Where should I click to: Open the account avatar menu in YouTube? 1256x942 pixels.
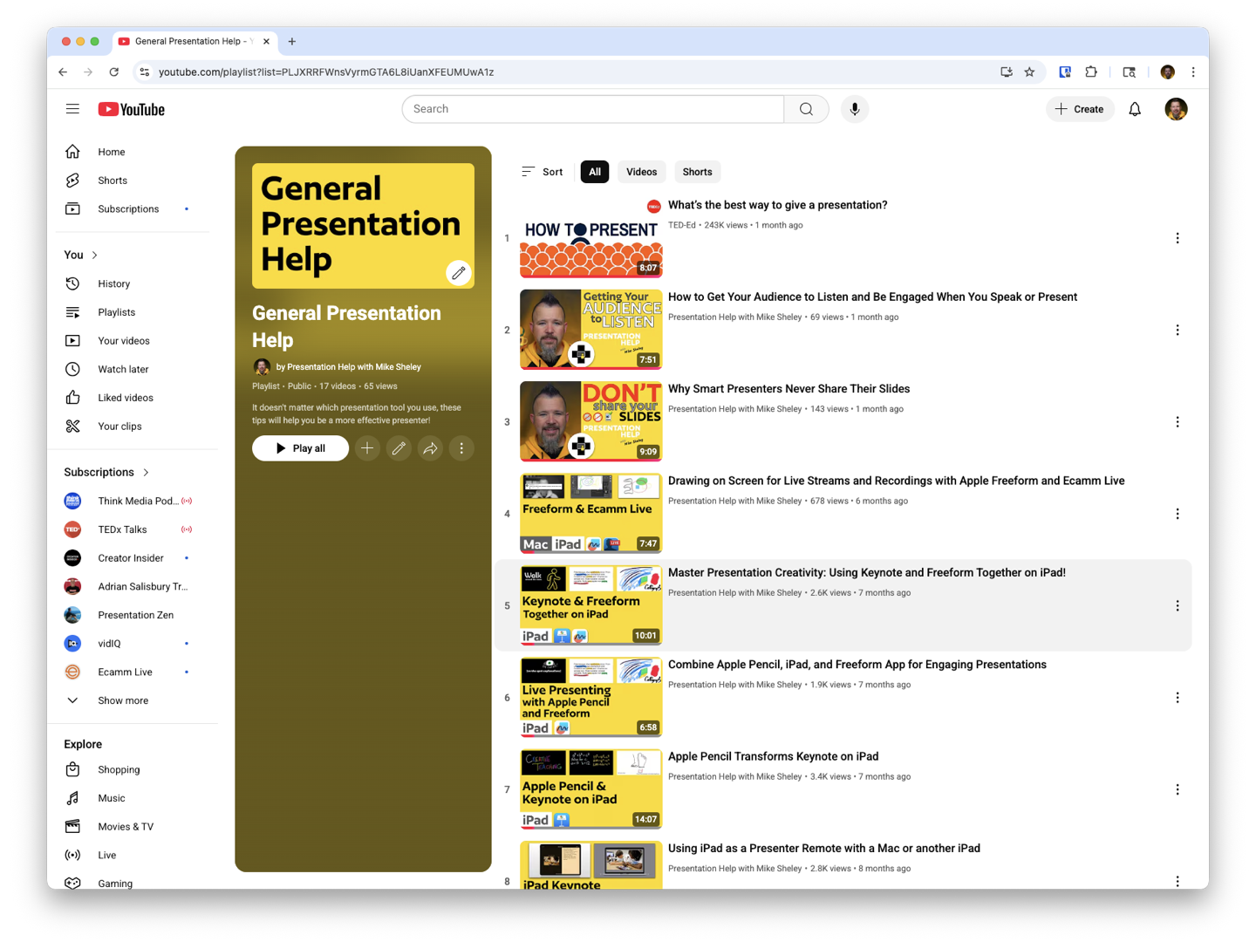[x=1176, y=109]
